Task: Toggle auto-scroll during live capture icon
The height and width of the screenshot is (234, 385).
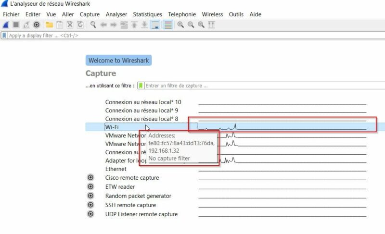Action: (155, 25)
